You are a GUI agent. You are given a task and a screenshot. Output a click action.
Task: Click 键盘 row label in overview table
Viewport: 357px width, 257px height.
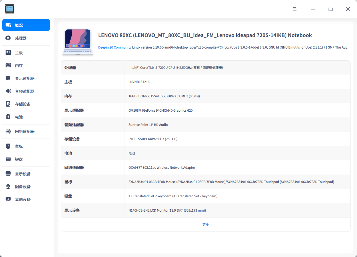(x=68, y=196)
